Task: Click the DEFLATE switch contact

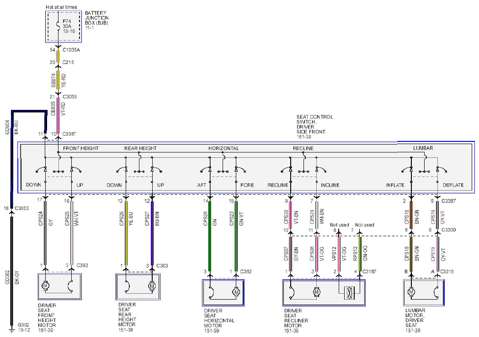Action: point(442,170)
